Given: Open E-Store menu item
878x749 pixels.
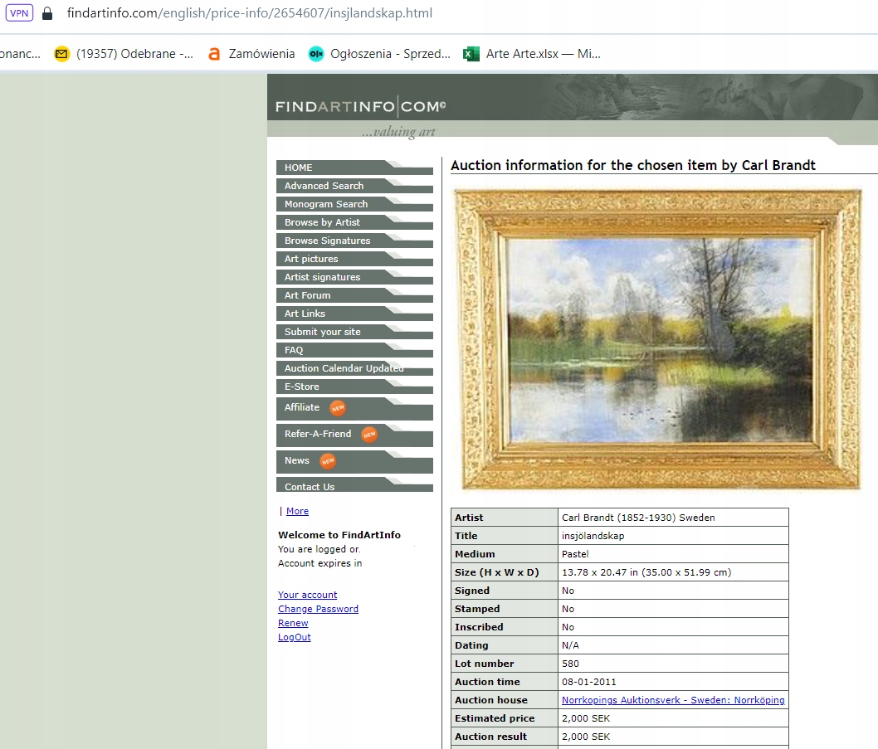Looking at the screenshot, I should click(x=354, y=387).
